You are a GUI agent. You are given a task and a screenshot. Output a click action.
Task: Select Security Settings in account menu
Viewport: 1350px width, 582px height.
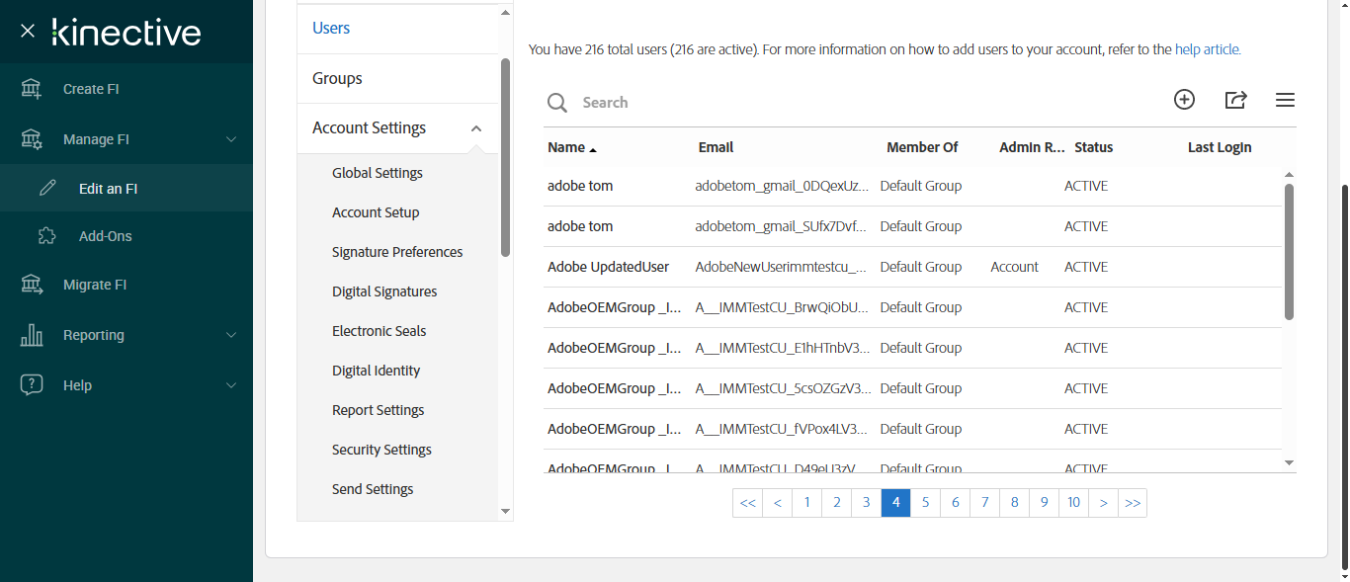(381, 450)
